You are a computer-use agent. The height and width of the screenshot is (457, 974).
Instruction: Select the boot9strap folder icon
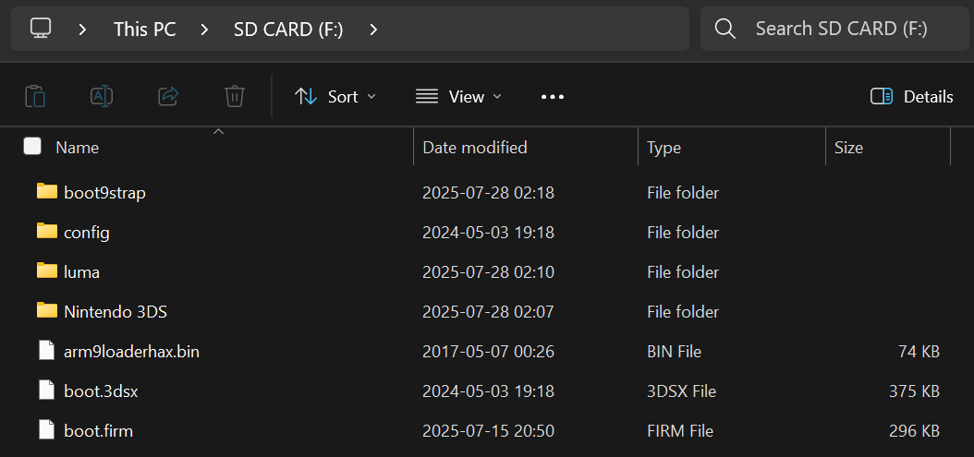[47, 192]
